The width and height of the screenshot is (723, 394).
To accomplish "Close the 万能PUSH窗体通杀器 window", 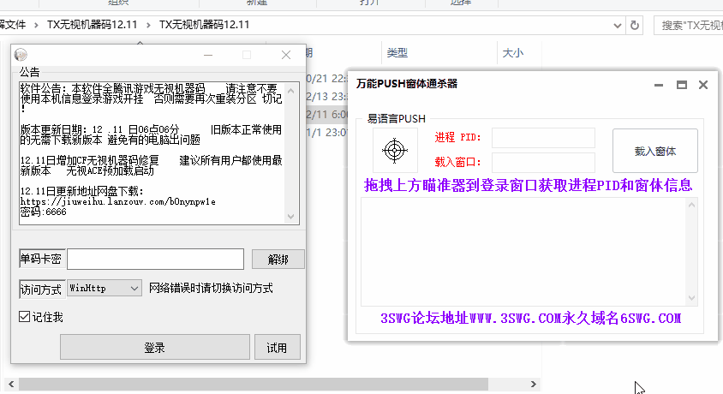I will pos(703,85).
